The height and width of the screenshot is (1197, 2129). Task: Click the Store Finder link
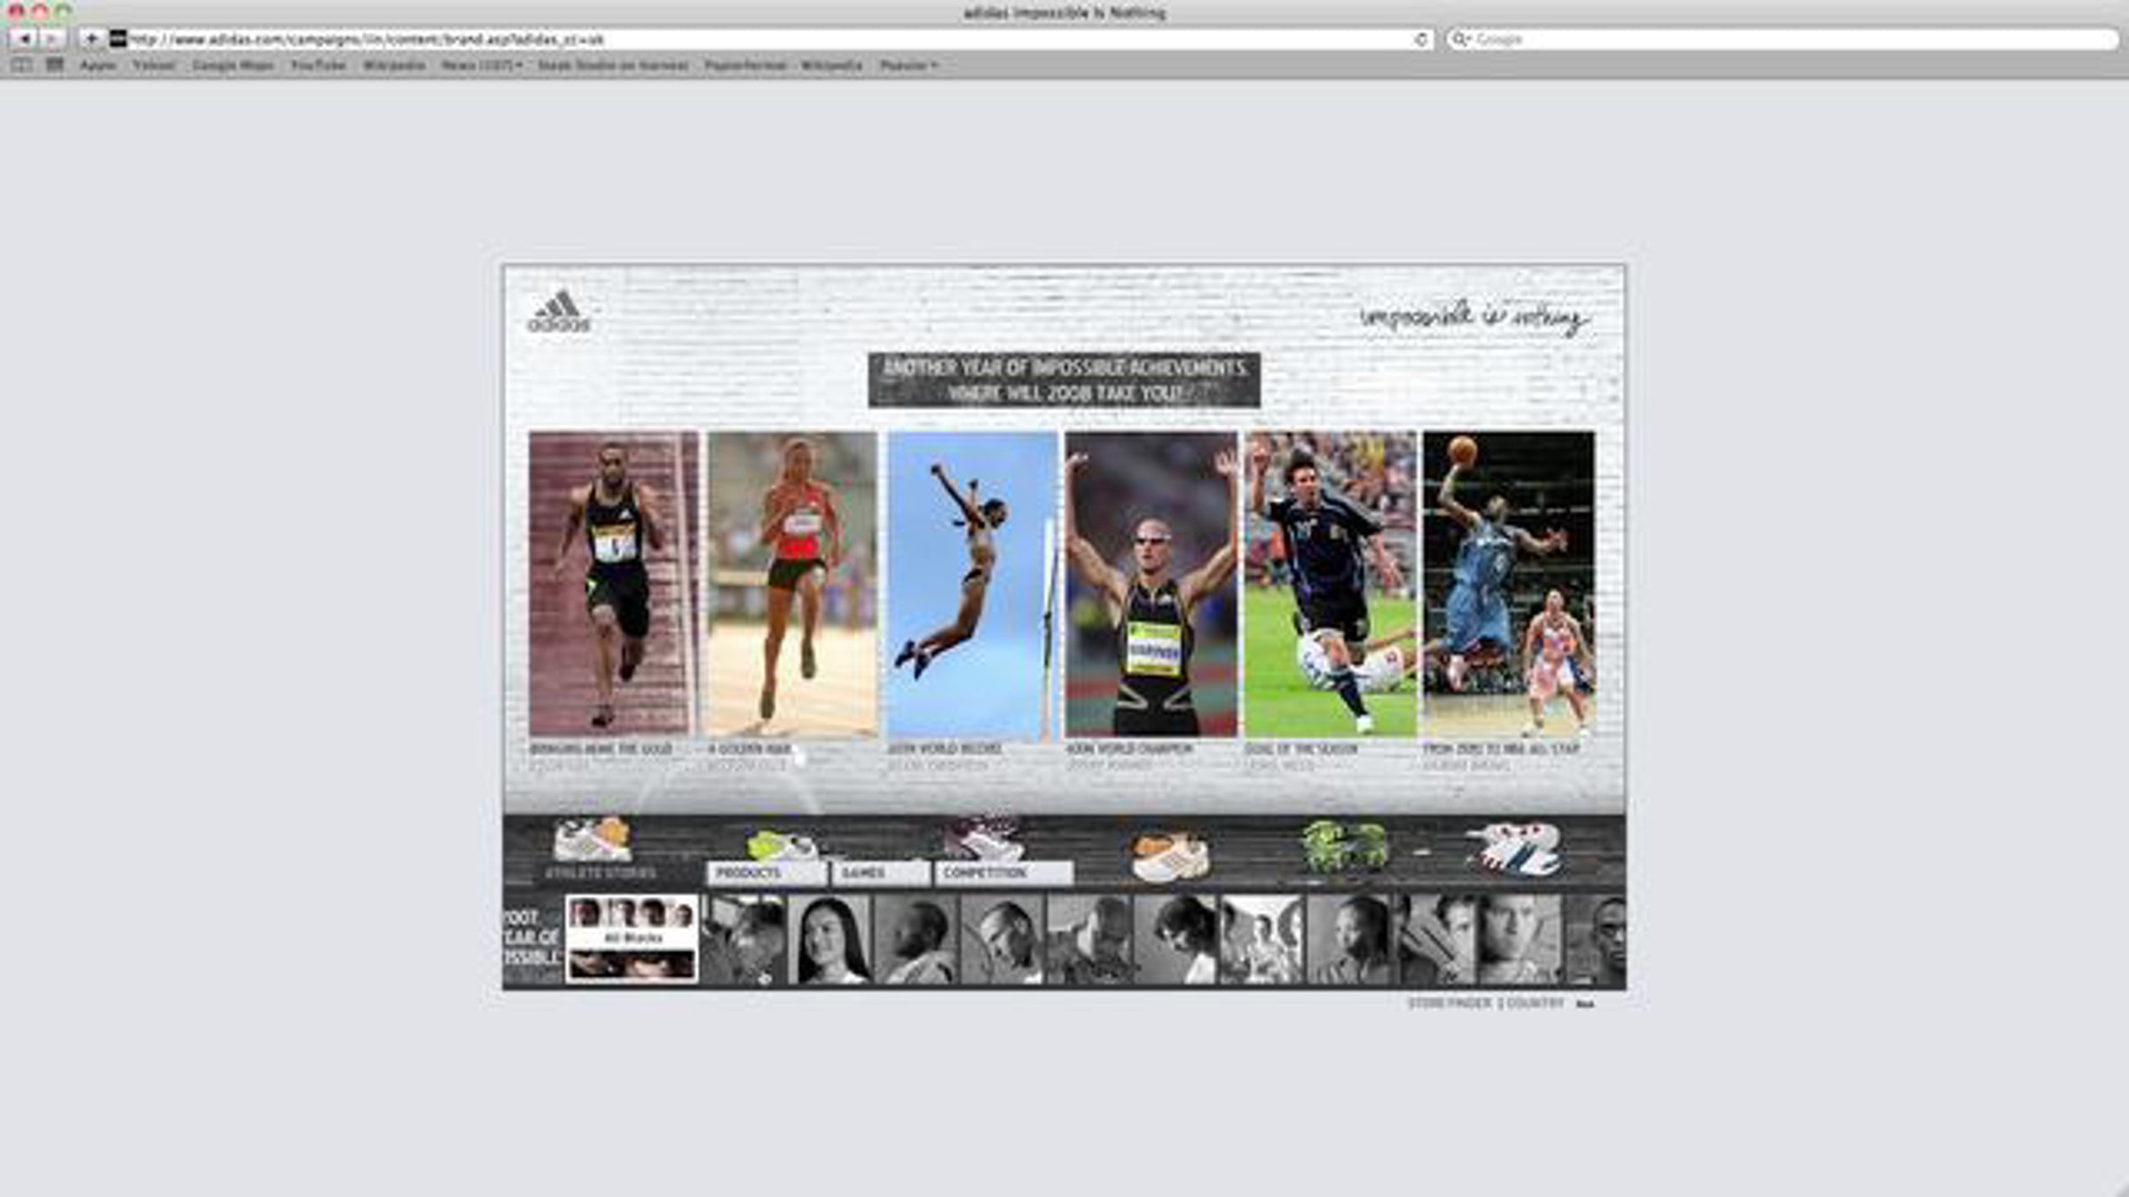tap(1449, 1003)
